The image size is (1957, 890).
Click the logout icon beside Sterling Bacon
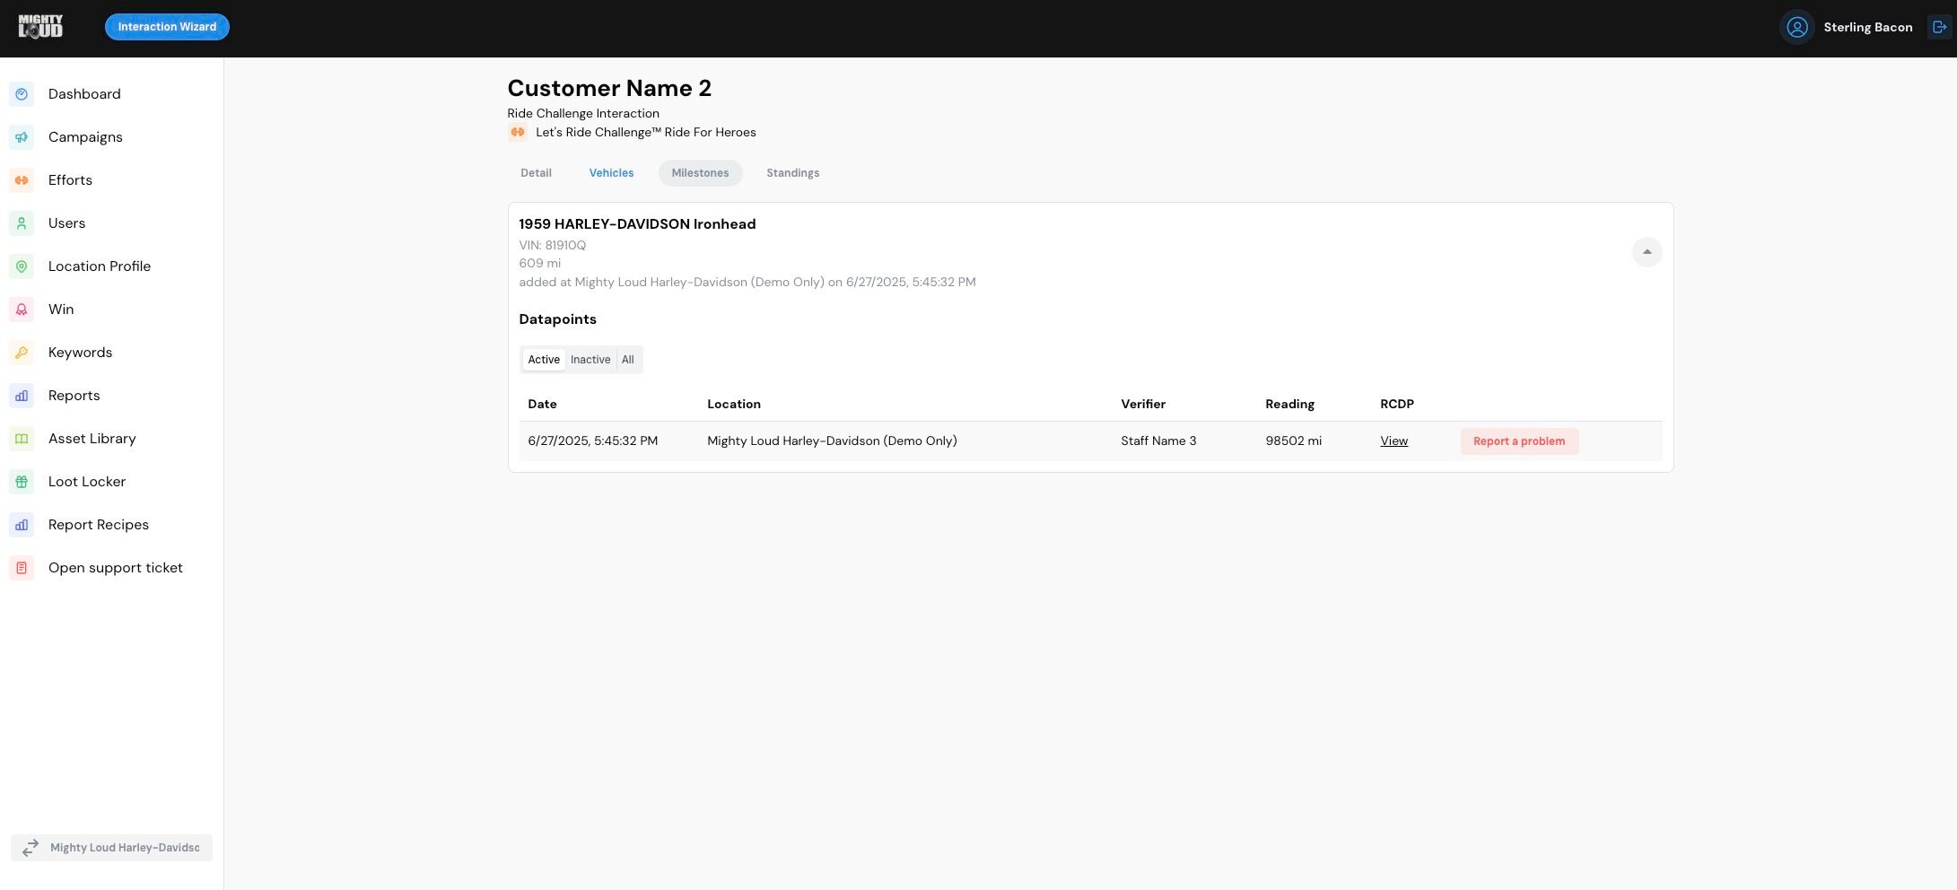pos(1939,27)
